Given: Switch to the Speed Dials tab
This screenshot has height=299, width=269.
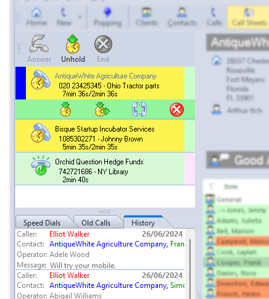Looking at the screenshot, I should 42,223.
